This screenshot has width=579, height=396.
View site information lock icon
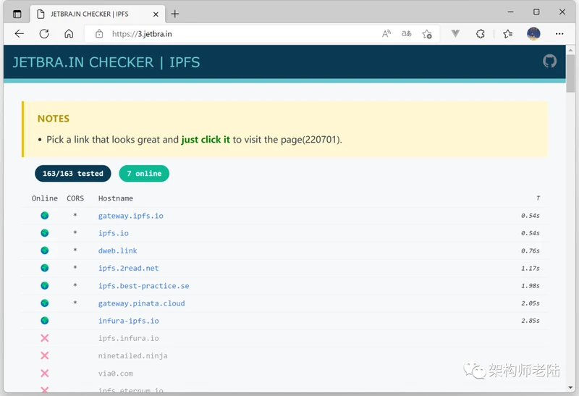pos(99,34)
